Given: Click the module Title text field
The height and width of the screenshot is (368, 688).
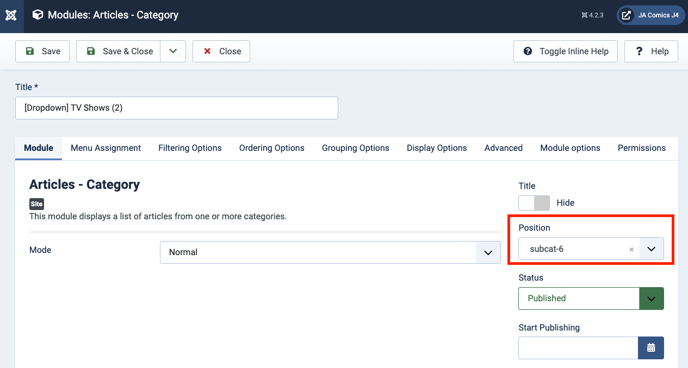Looking at the screenshot, I should pos(177,108).
